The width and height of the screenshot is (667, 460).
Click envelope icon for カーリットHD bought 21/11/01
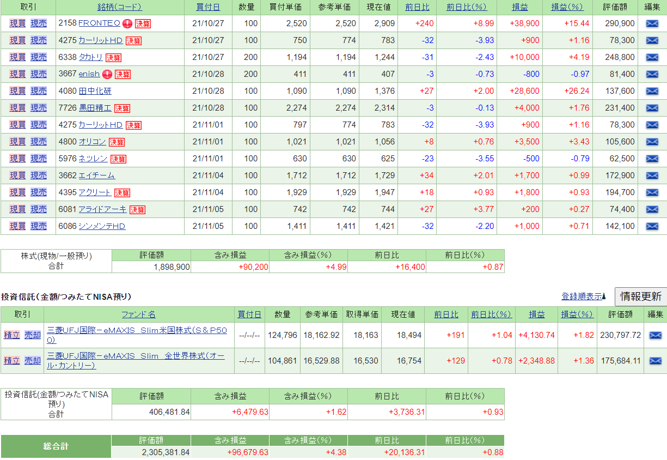click(652, 125)
